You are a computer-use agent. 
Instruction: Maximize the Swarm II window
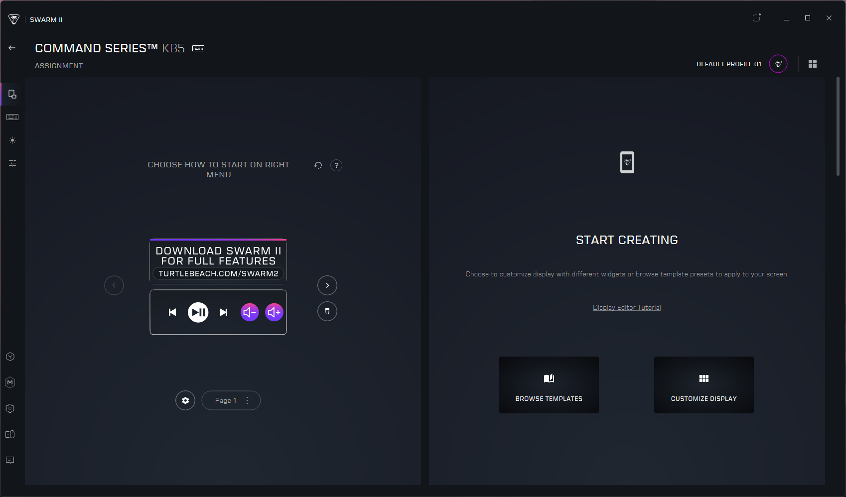(x=808, y=18)
